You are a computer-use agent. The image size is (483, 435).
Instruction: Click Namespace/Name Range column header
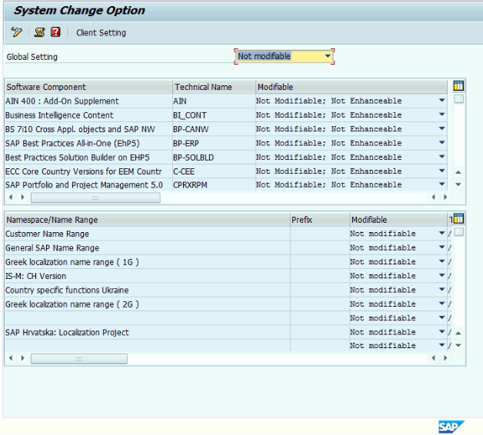(147, 220)
